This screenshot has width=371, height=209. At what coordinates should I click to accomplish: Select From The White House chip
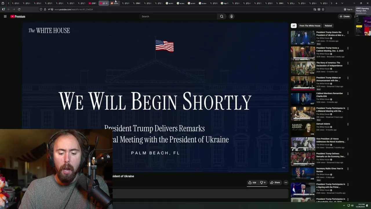310,26
